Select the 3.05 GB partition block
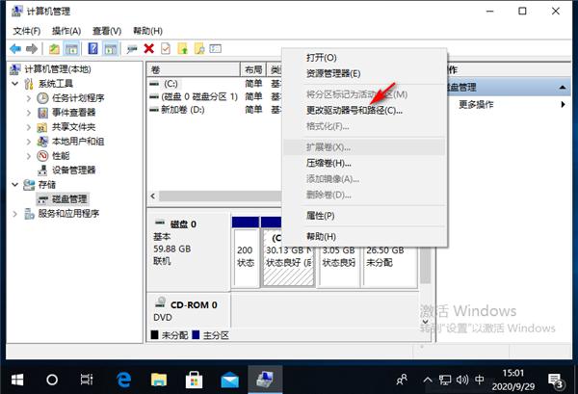This screenshot has width=578, height=394. (339, 265)
